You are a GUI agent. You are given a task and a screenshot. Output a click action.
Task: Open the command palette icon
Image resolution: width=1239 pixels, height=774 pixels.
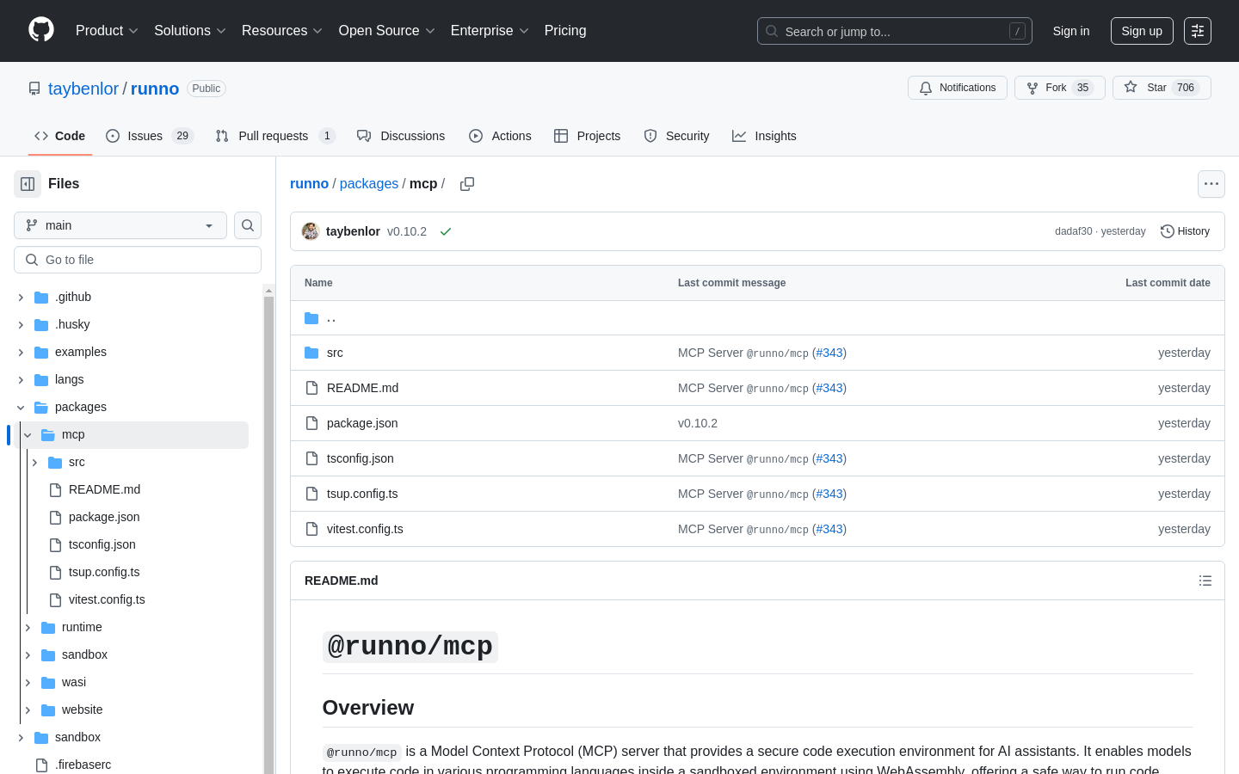pyautogui.click(x=1198, y=31)
